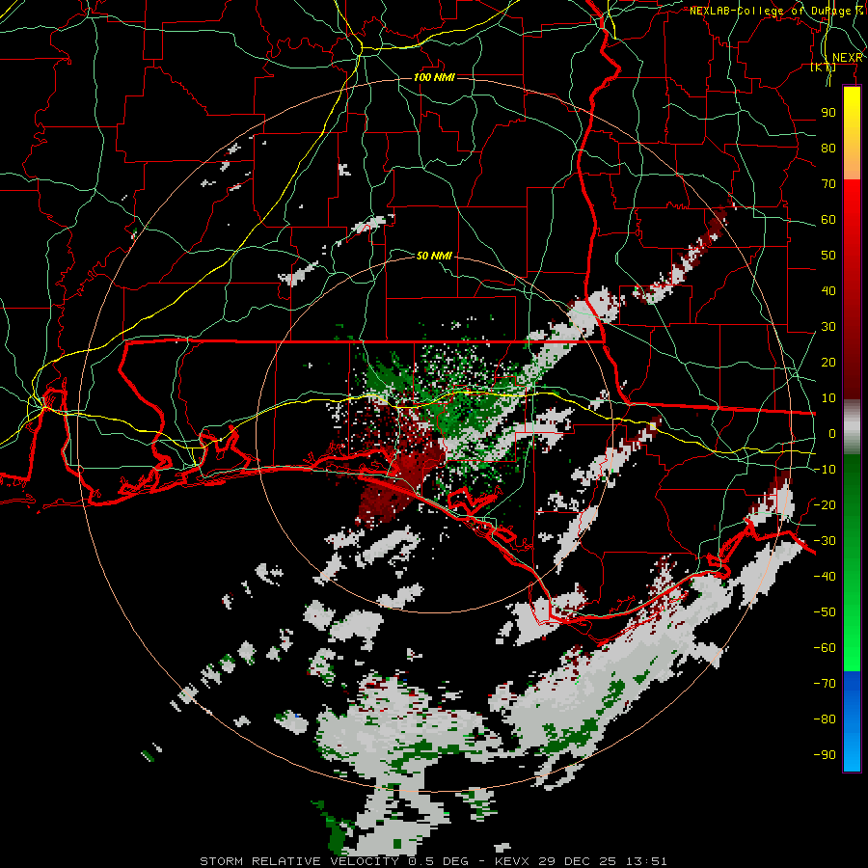
Task: Click the 60 value on the velocity scale
Action: [828, 219]
